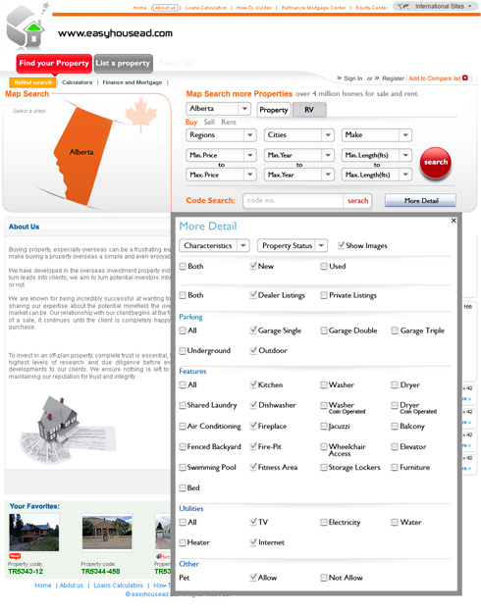Image resolution: width=481 pixels, height=613 pixels.
Task: Close the More Detail popup
Action: [x=454, y=221]
